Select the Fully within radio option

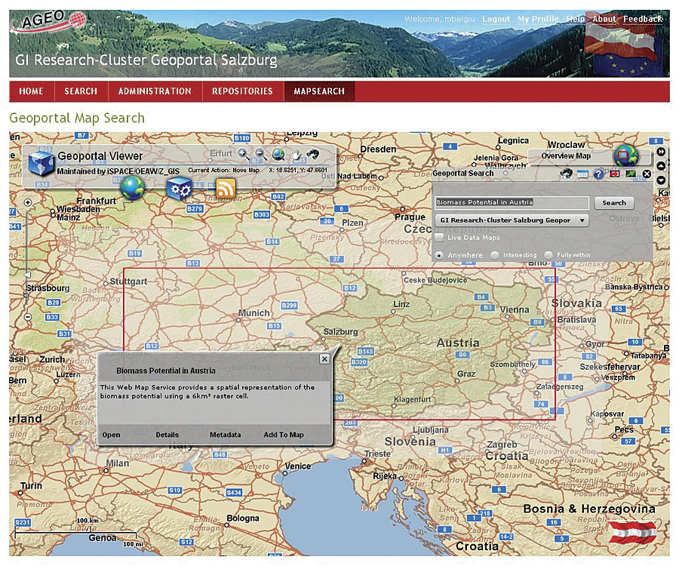[x=548, y=255]
